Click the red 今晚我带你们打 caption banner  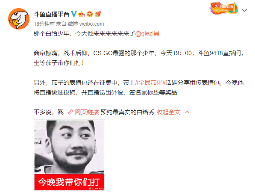click(x=69, y=182)
